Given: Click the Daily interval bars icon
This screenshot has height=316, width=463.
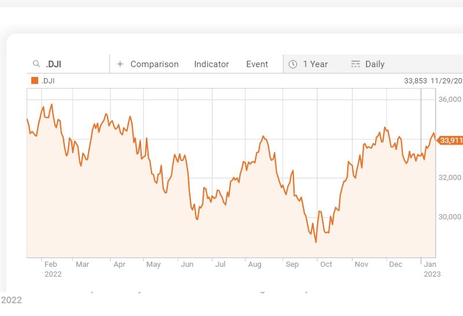Looking at the screenshot, I should pyautogui.click(x=355, y=64).
